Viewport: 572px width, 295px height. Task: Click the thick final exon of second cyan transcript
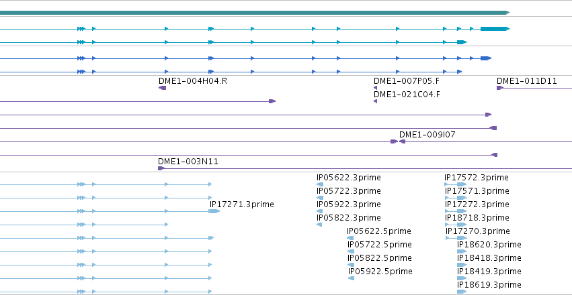click(462, 42)
